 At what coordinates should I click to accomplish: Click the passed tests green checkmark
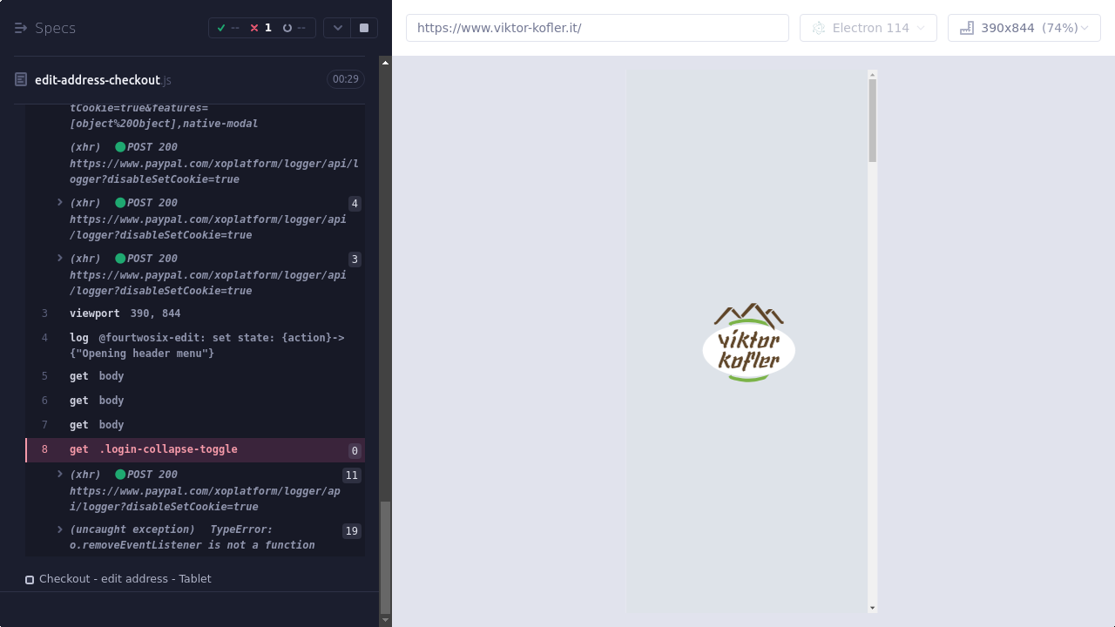click(221, 28)
